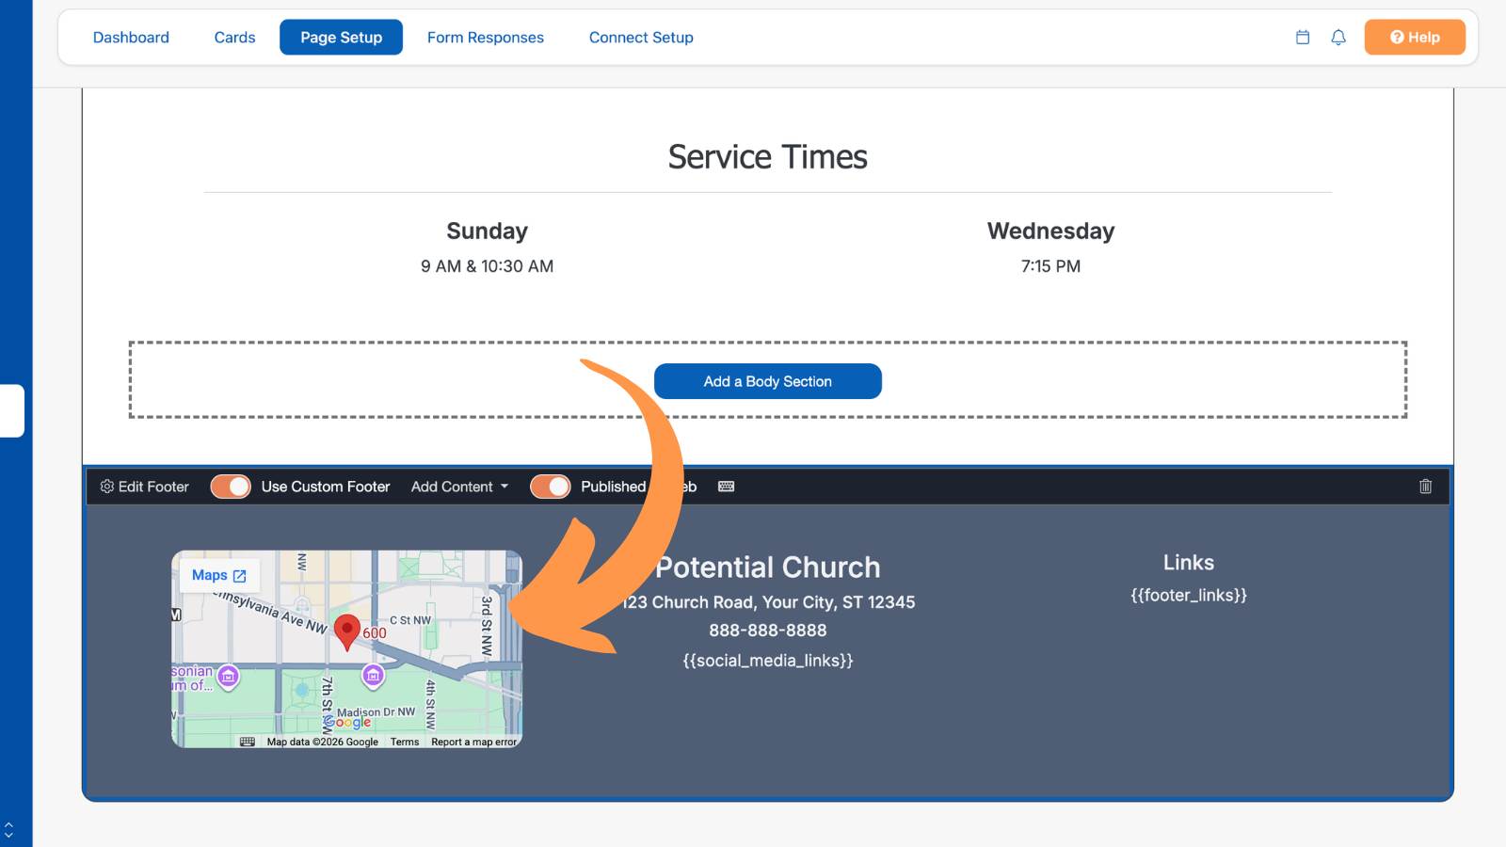Screen dimensions: 1506x847
Task: Click the orange Help button
Action: 1415,38
